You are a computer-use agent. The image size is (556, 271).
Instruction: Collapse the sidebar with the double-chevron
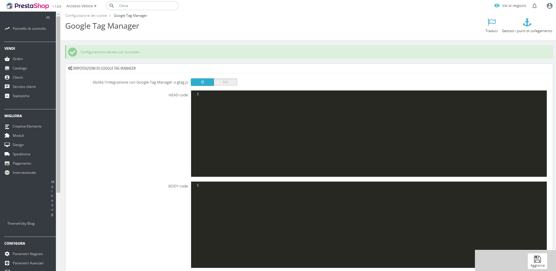(48, 18)
